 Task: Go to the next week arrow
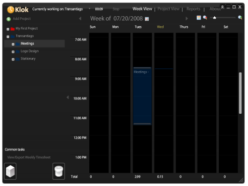pos(186,18)
